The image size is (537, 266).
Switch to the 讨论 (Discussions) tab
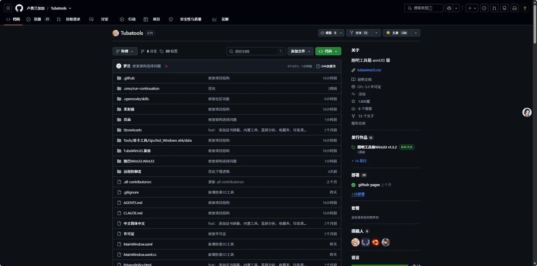[99, 19]
